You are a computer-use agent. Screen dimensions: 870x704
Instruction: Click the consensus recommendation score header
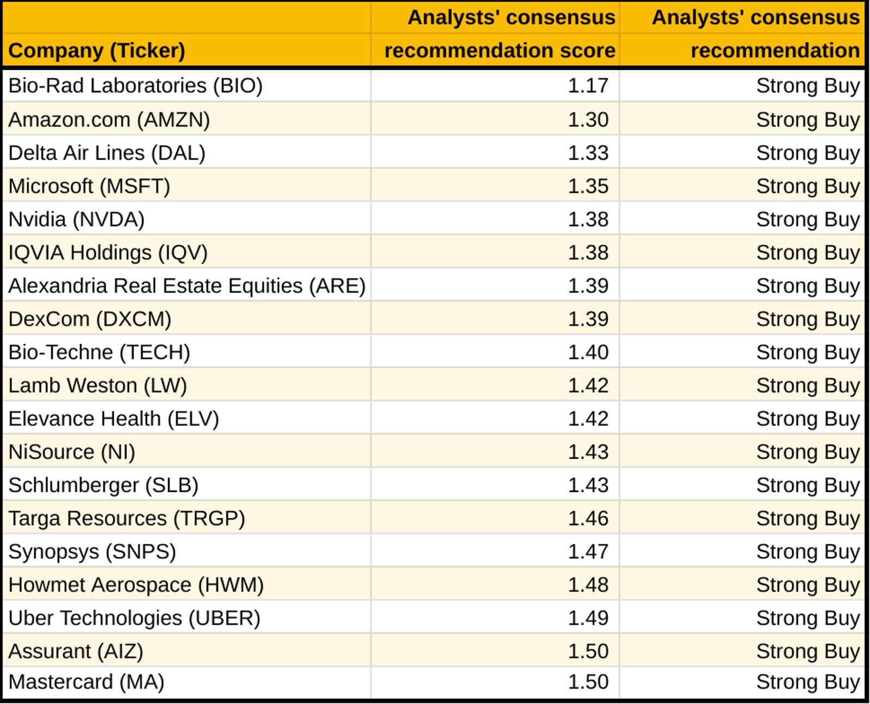(500, 34)
